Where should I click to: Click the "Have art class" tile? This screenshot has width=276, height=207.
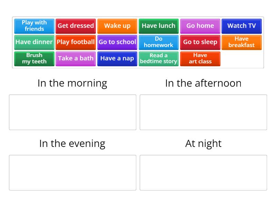tap(200, 58)
